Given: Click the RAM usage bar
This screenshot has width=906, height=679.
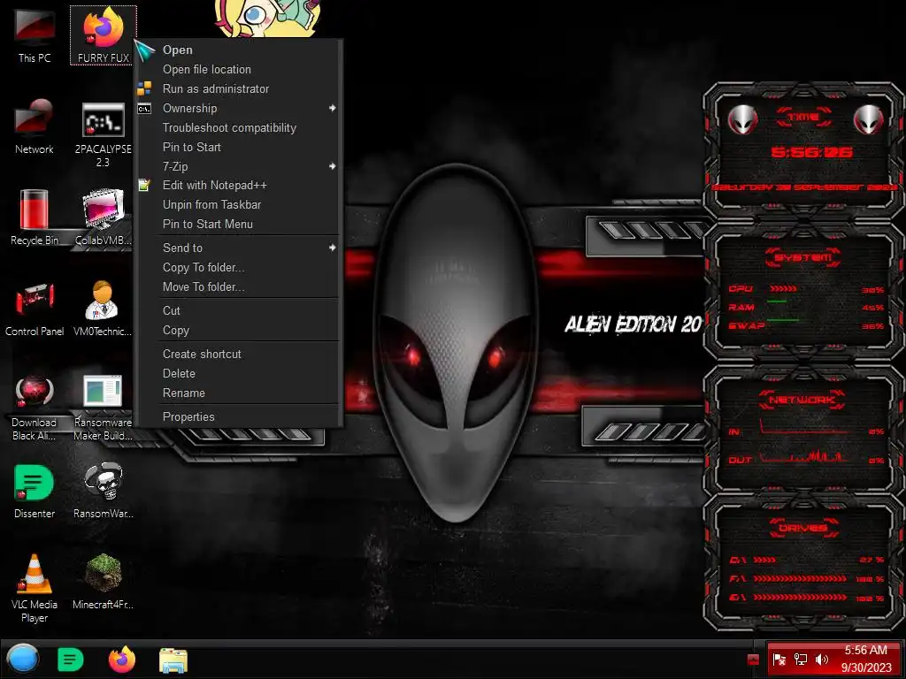Looking at the screenshot, I should (x=777, y=301).
